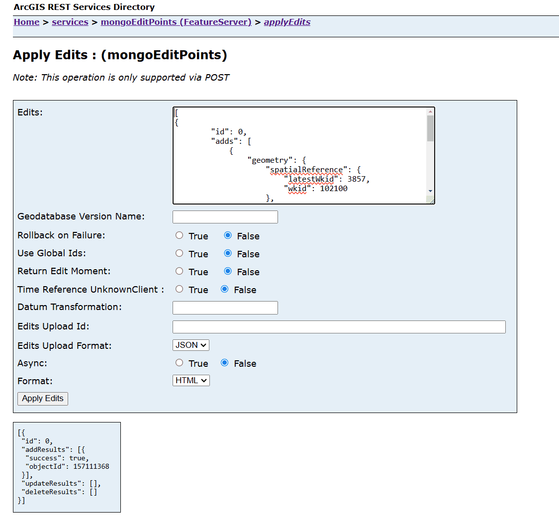The height and width of the screenshot is (526, 559).
Task: Open the Format dropdown showing HTML
Action: click(x=191, y=380)
